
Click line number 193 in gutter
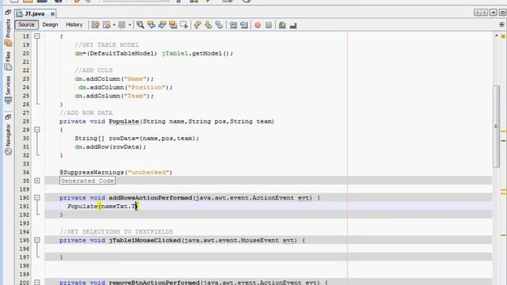pyautogui.click(x=25, y=223)
